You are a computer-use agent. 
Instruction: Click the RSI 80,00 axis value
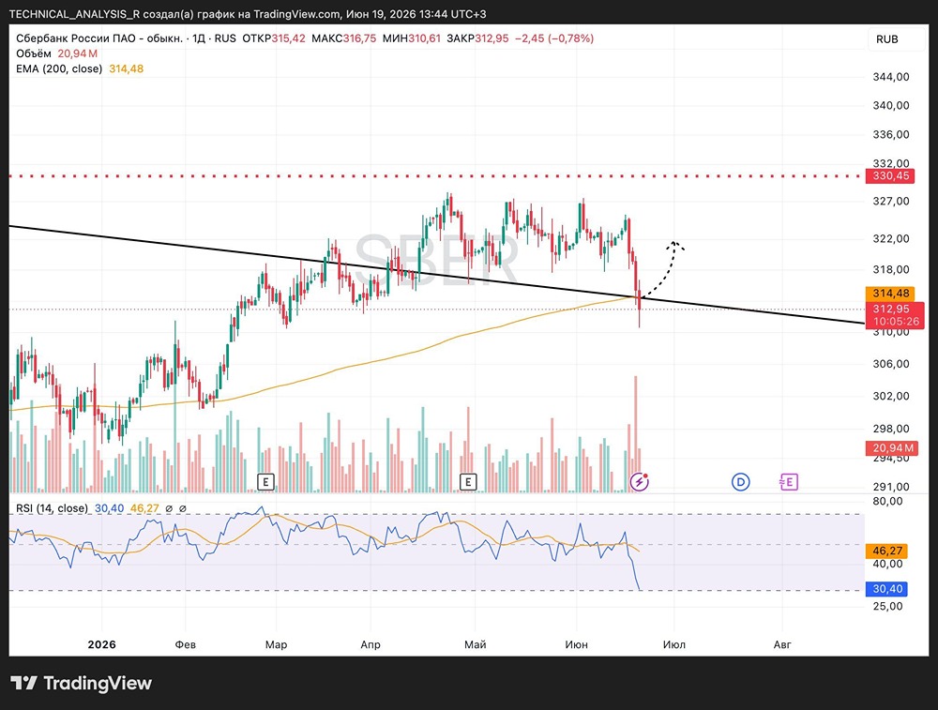coord(887,501)
